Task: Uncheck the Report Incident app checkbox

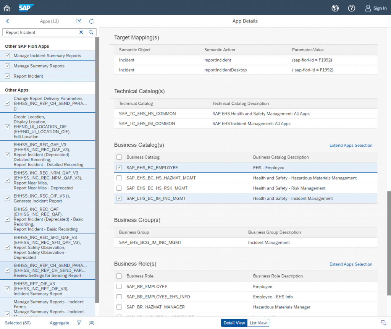Action: pyautogui.click(x=8, y=76)
